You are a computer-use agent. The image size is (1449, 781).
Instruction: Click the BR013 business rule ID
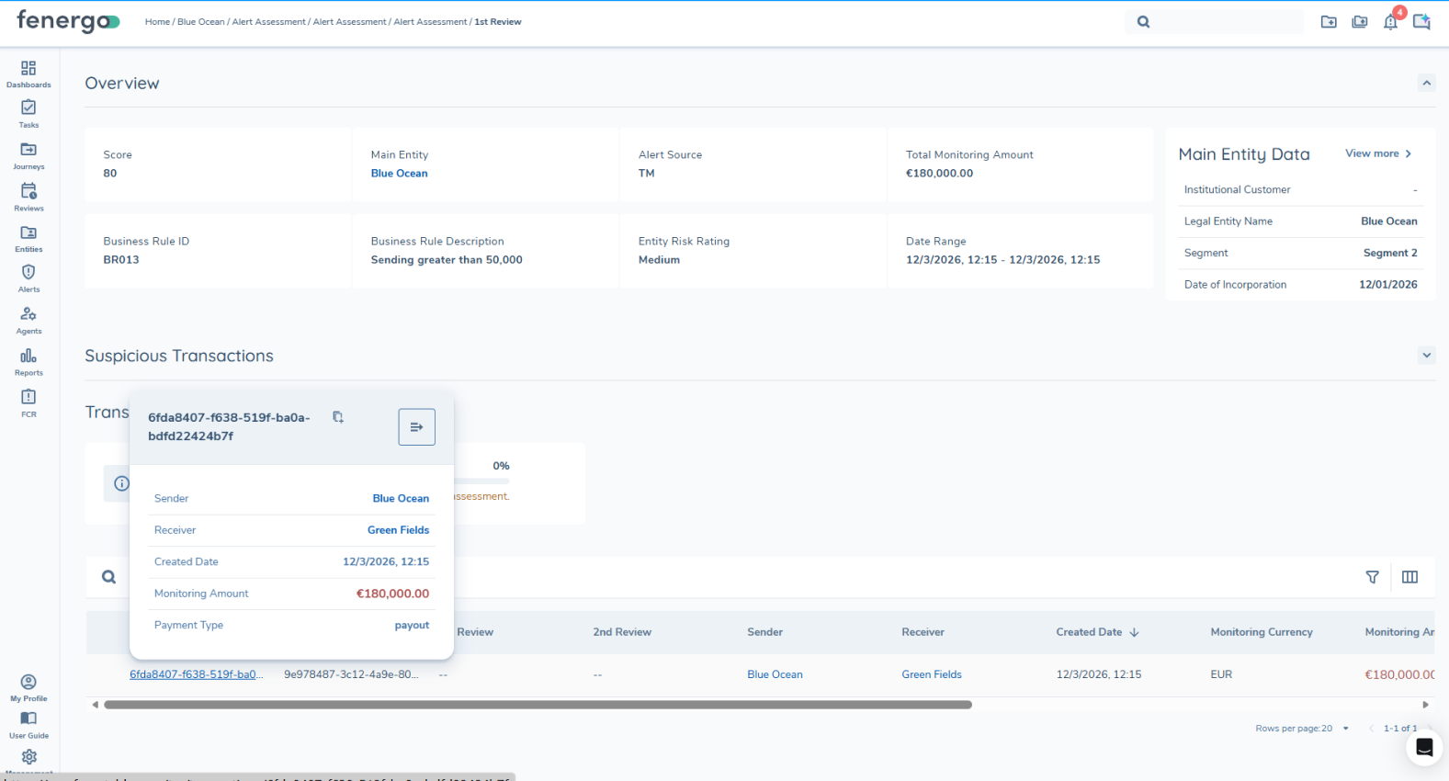(x=121, y=260)
